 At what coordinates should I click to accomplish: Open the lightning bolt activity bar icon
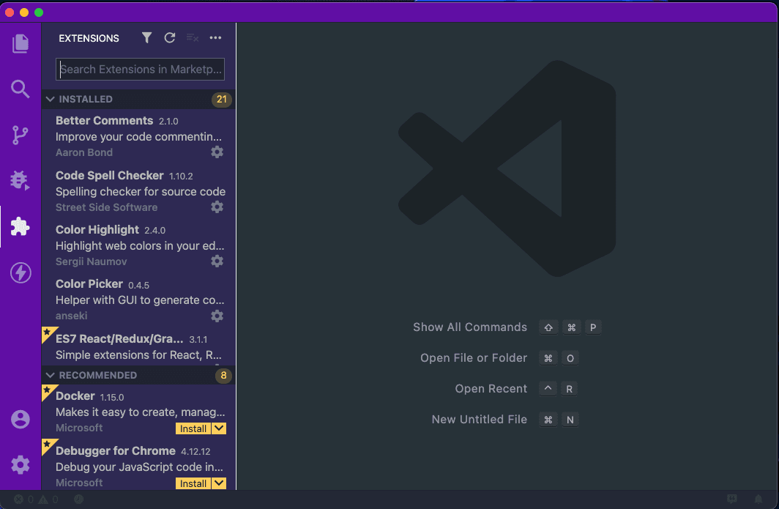click(x=20, y=273)
